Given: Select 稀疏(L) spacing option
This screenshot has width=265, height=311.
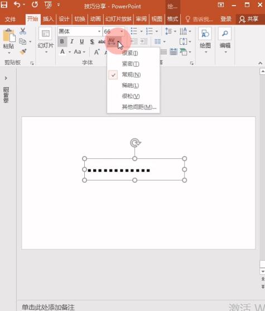Looking at the screenshot, I should point(133,86).
